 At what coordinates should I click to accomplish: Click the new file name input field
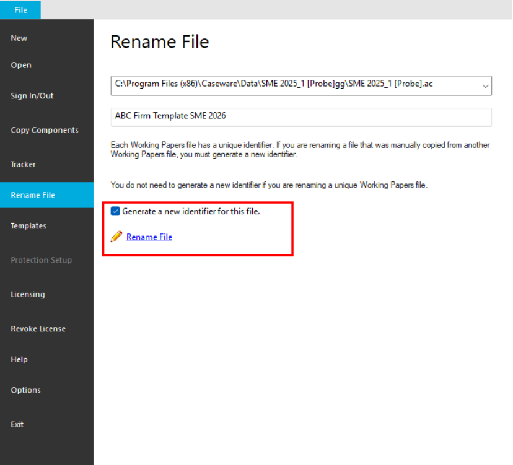pyautogui.click(x=300, y=116)
